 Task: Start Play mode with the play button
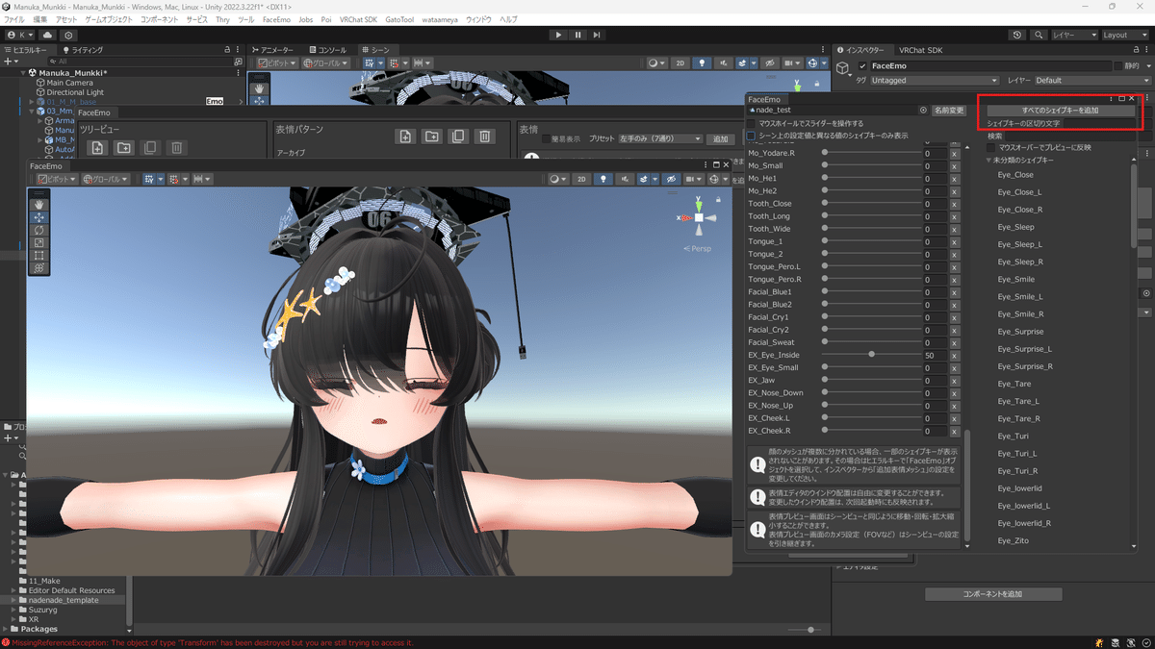tap(558, 35)
